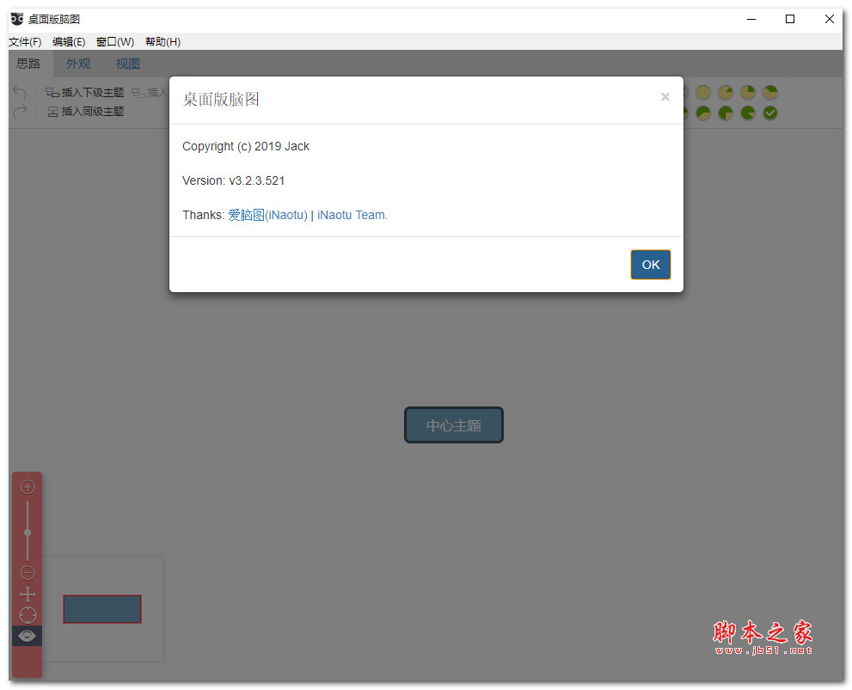The width and height of the screenshot is (852, 690).
Task: Toggle the 50% task progress marker
Action: tap(702, 113)
